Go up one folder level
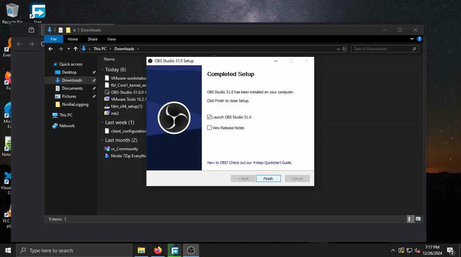Viewport: 461px width, 257px height. (x=75, y=49)
